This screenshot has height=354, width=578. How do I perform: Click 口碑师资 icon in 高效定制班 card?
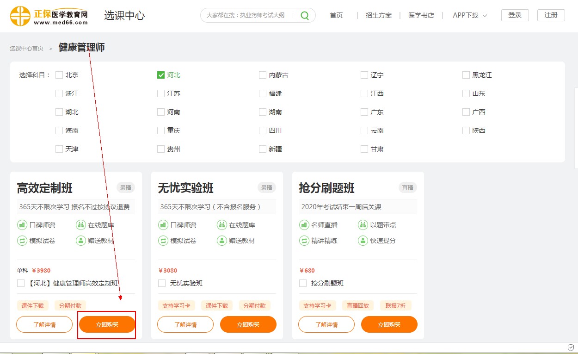[x=22, y=225]
